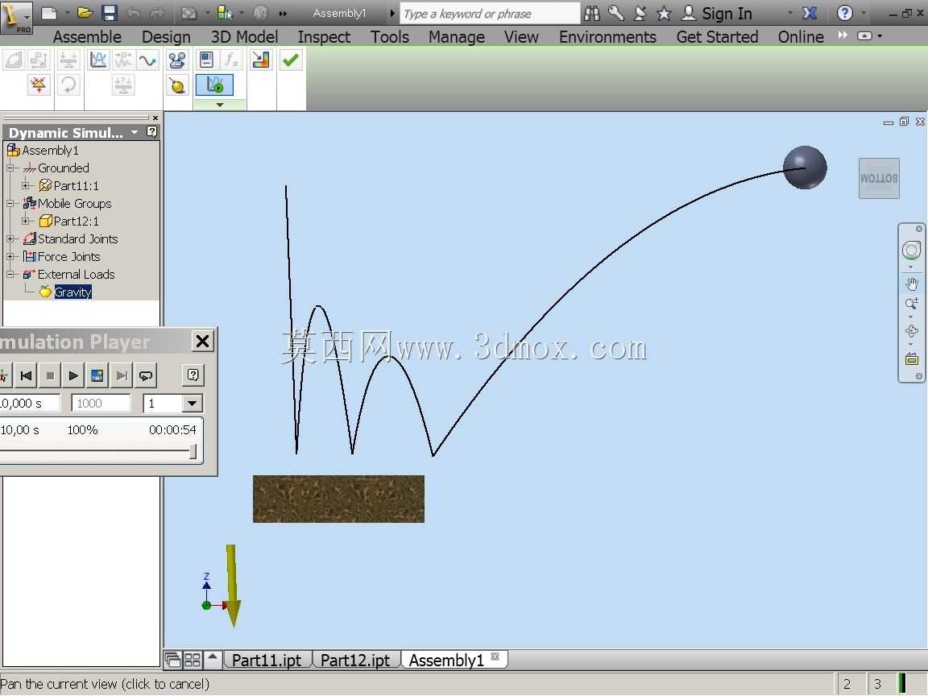The image size is (928, 696).
Task: Open the filter dropdown showing 1
Action: [192, 404]
